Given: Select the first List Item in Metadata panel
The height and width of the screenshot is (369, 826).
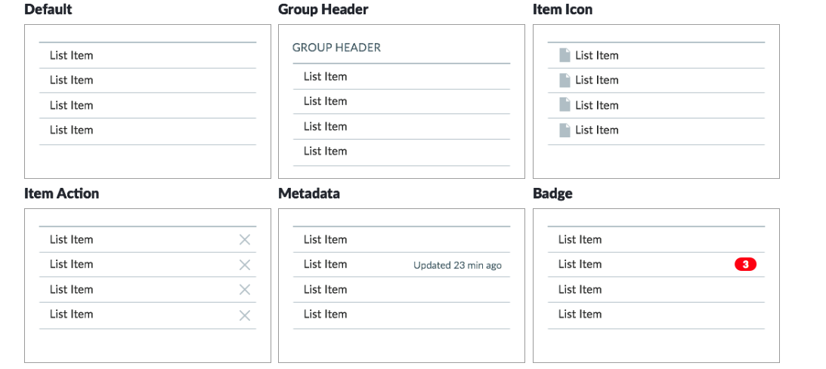Looking at the screenshot, I should (401, 240).
